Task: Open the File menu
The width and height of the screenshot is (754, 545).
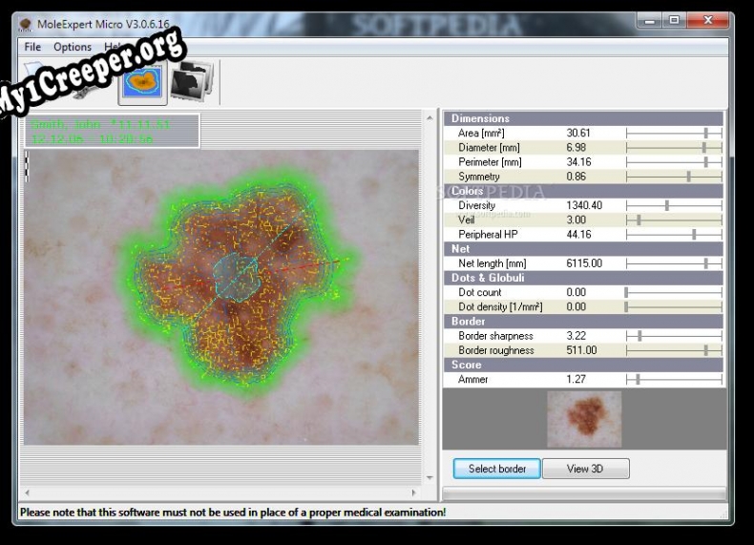Action: click(x=32, y=47)
